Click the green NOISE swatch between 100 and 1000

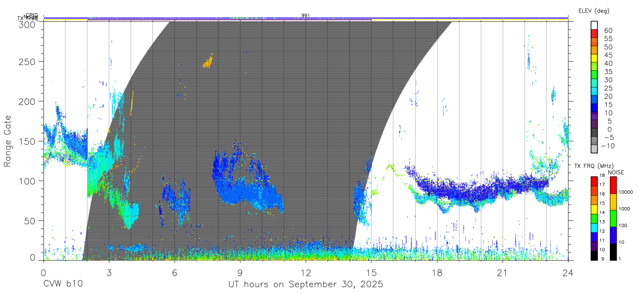pos(613,218)
